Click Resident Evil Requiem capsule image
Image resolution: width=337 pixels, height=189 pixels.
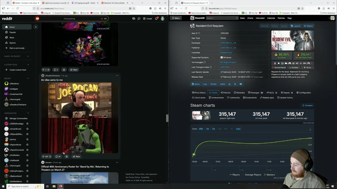(x=293, y=40)
